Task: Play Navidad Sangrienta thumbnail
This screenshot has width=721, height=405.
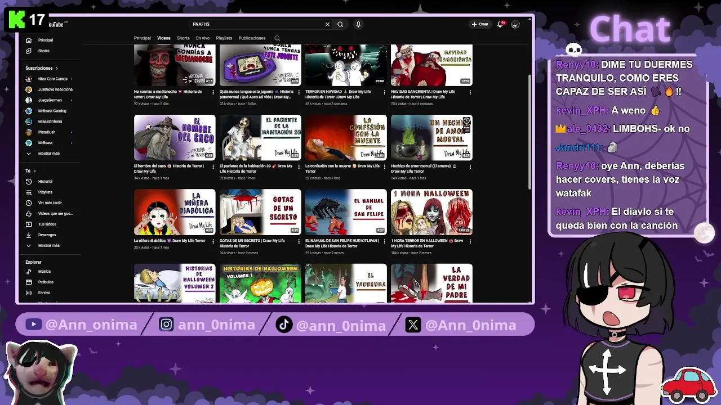Action: click(x=431, y=65)
